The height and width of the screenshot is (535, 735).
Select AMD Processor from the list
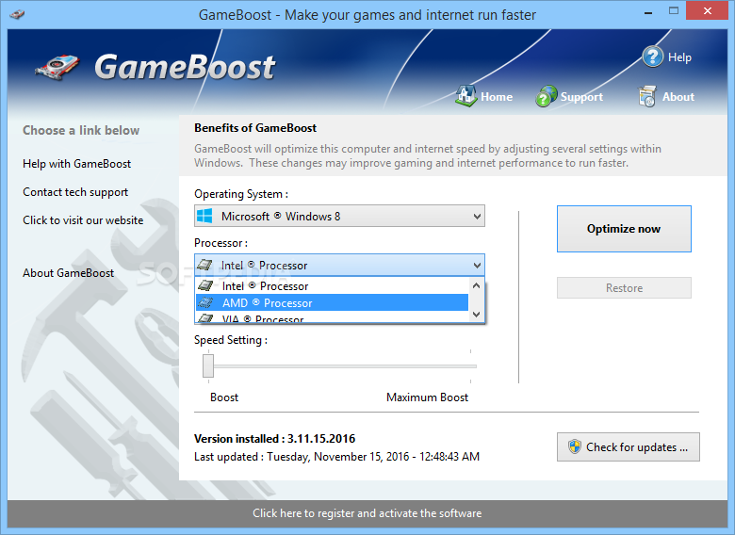tap(332, 302)
